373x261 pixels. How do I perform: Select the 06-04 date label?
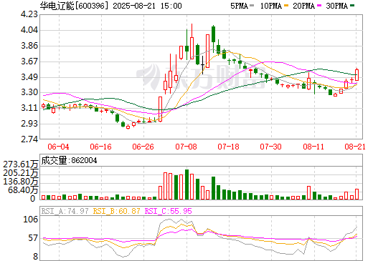pos(58,147)
